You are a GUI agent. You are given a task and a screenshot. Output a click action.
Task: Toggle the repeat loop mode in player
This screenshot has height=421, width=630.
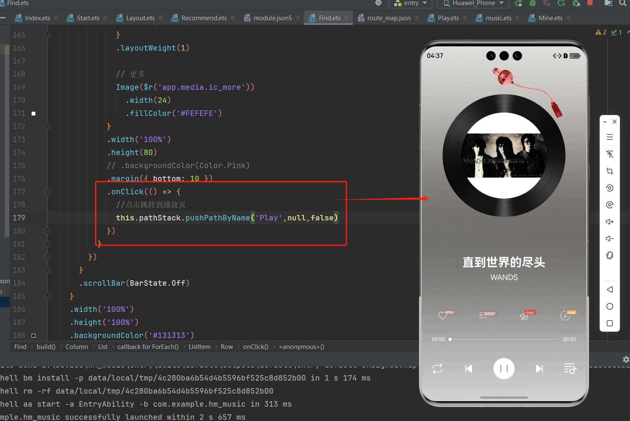click(437, 369)
